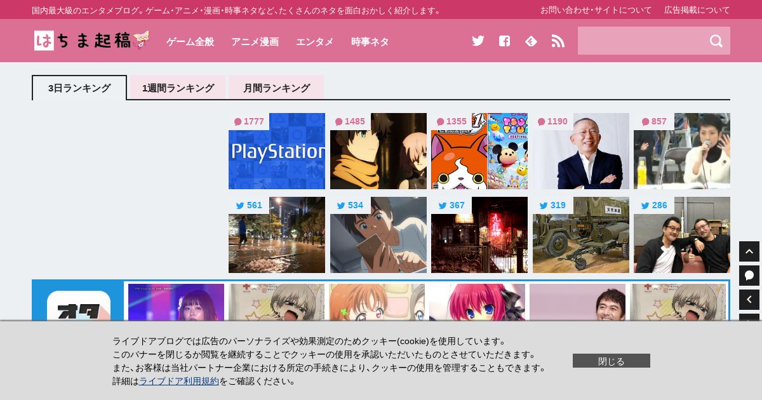Image resolution: width=762 pixels, height=400 pixels.
Task: Select the 3日ランキング tab
Action: (79, 88)
